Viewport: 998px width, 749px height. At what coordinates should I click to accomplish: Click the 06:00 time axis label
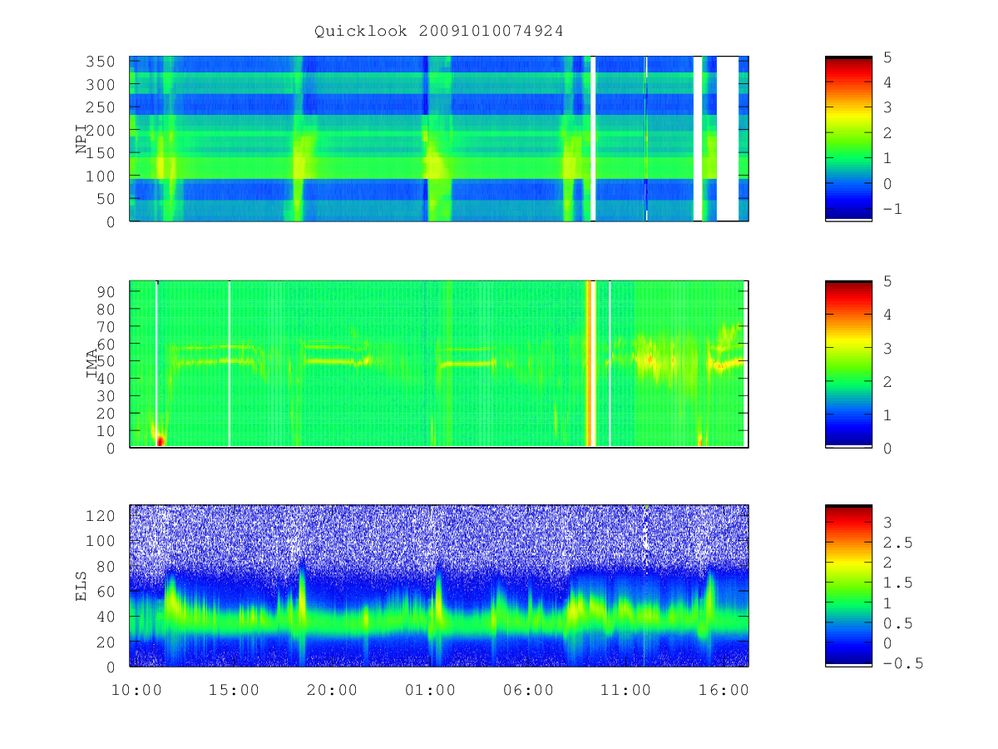point(528,690)
